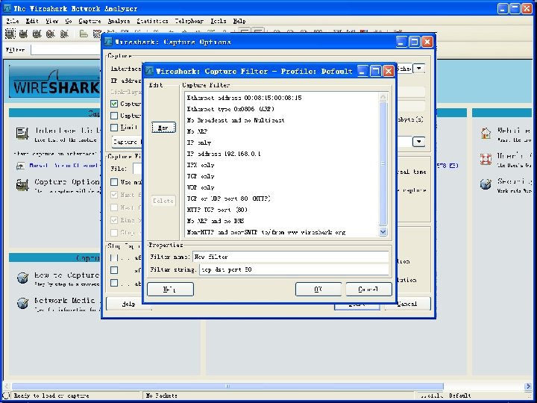Click filter list scrollbar up arrow

tap(383, 97)
